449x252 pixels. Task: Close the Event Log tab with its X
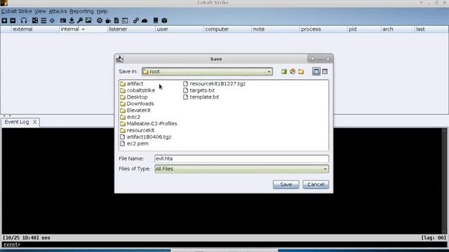pos(34,122)
